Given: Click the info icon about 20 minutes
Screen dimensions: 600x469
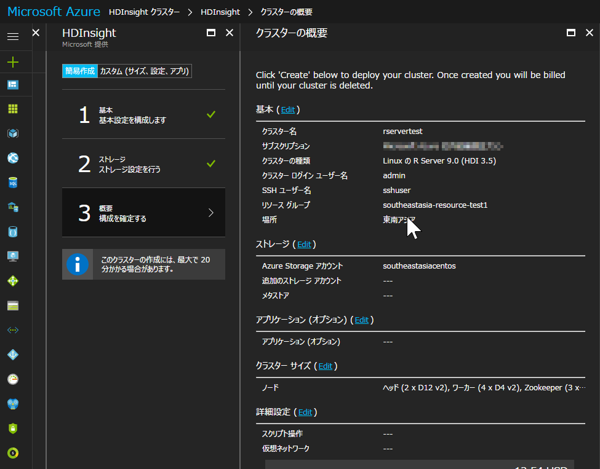Looking at the screenshot, I should pos(78,264).
